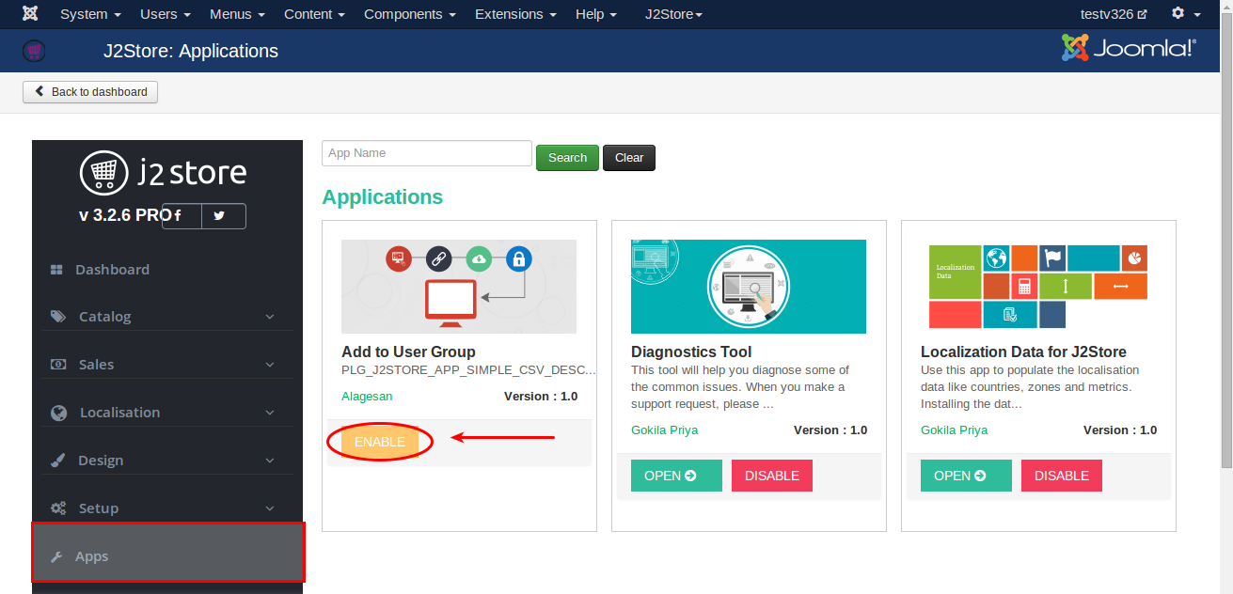Click the Facebook icon in sidebar

pyautogui.click(x=180, y=216)
